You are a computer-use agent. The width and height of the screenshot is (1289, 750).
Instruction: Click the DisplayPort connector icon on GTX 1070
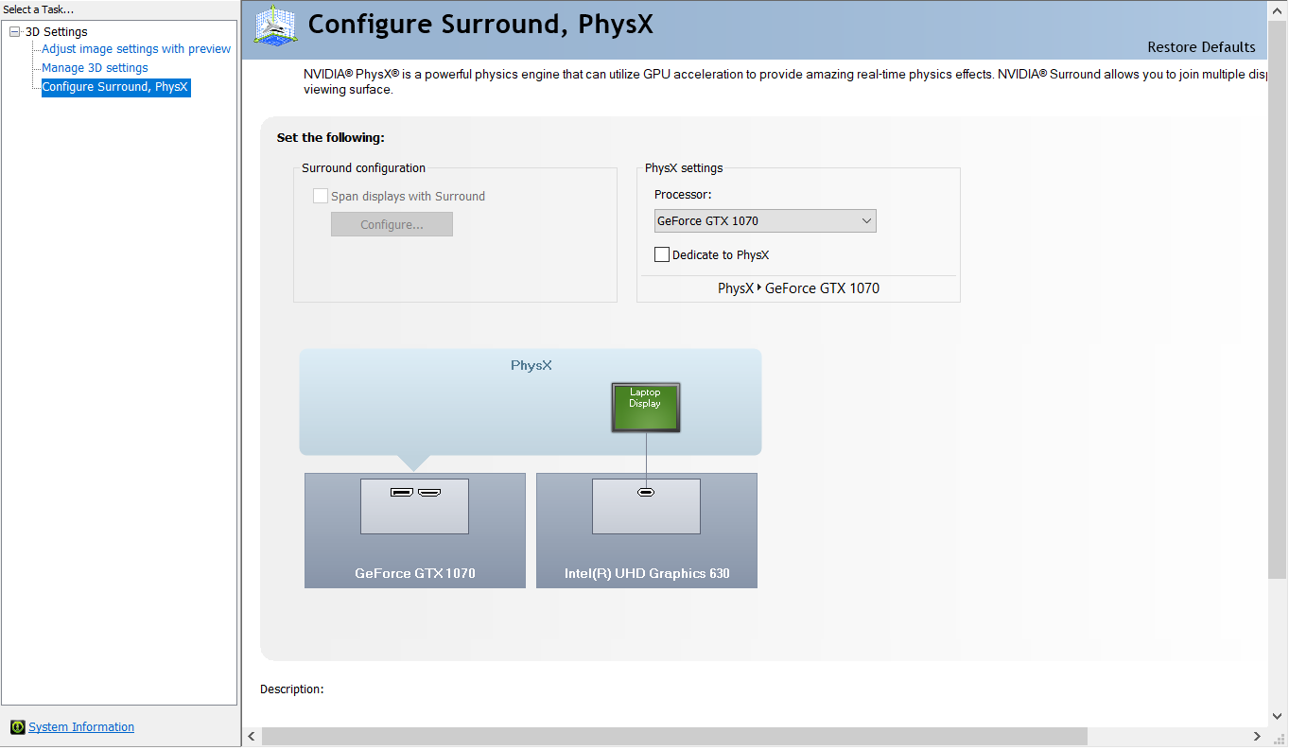tap(401, 493)
